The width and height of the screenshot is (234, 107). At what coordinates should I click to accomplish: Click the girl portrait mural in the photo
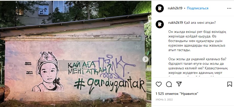(48, 72)
